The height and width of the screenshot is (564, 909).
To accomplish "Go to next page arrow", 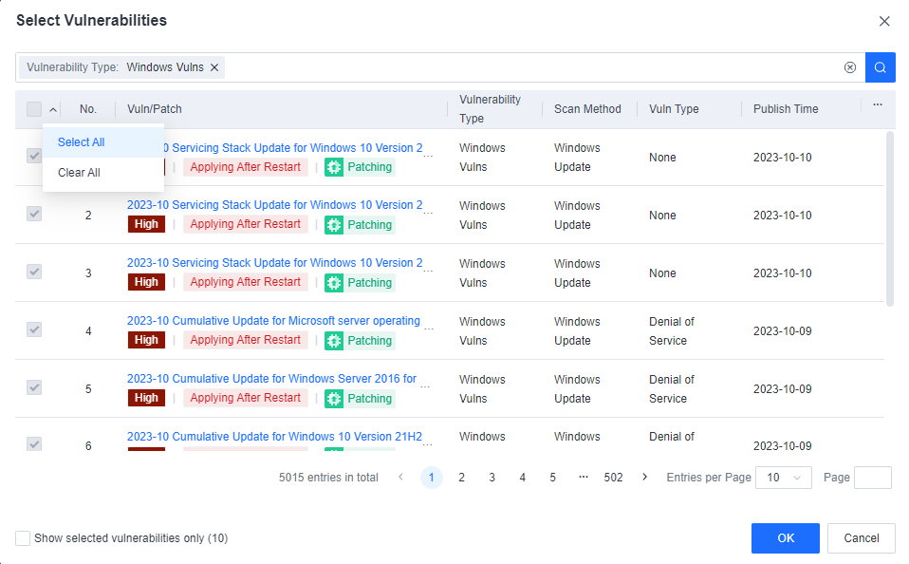I will click(x=645, y=478).
